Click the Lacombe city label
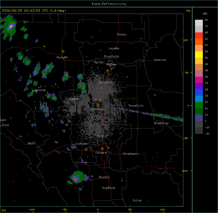 tap(114, 48)
